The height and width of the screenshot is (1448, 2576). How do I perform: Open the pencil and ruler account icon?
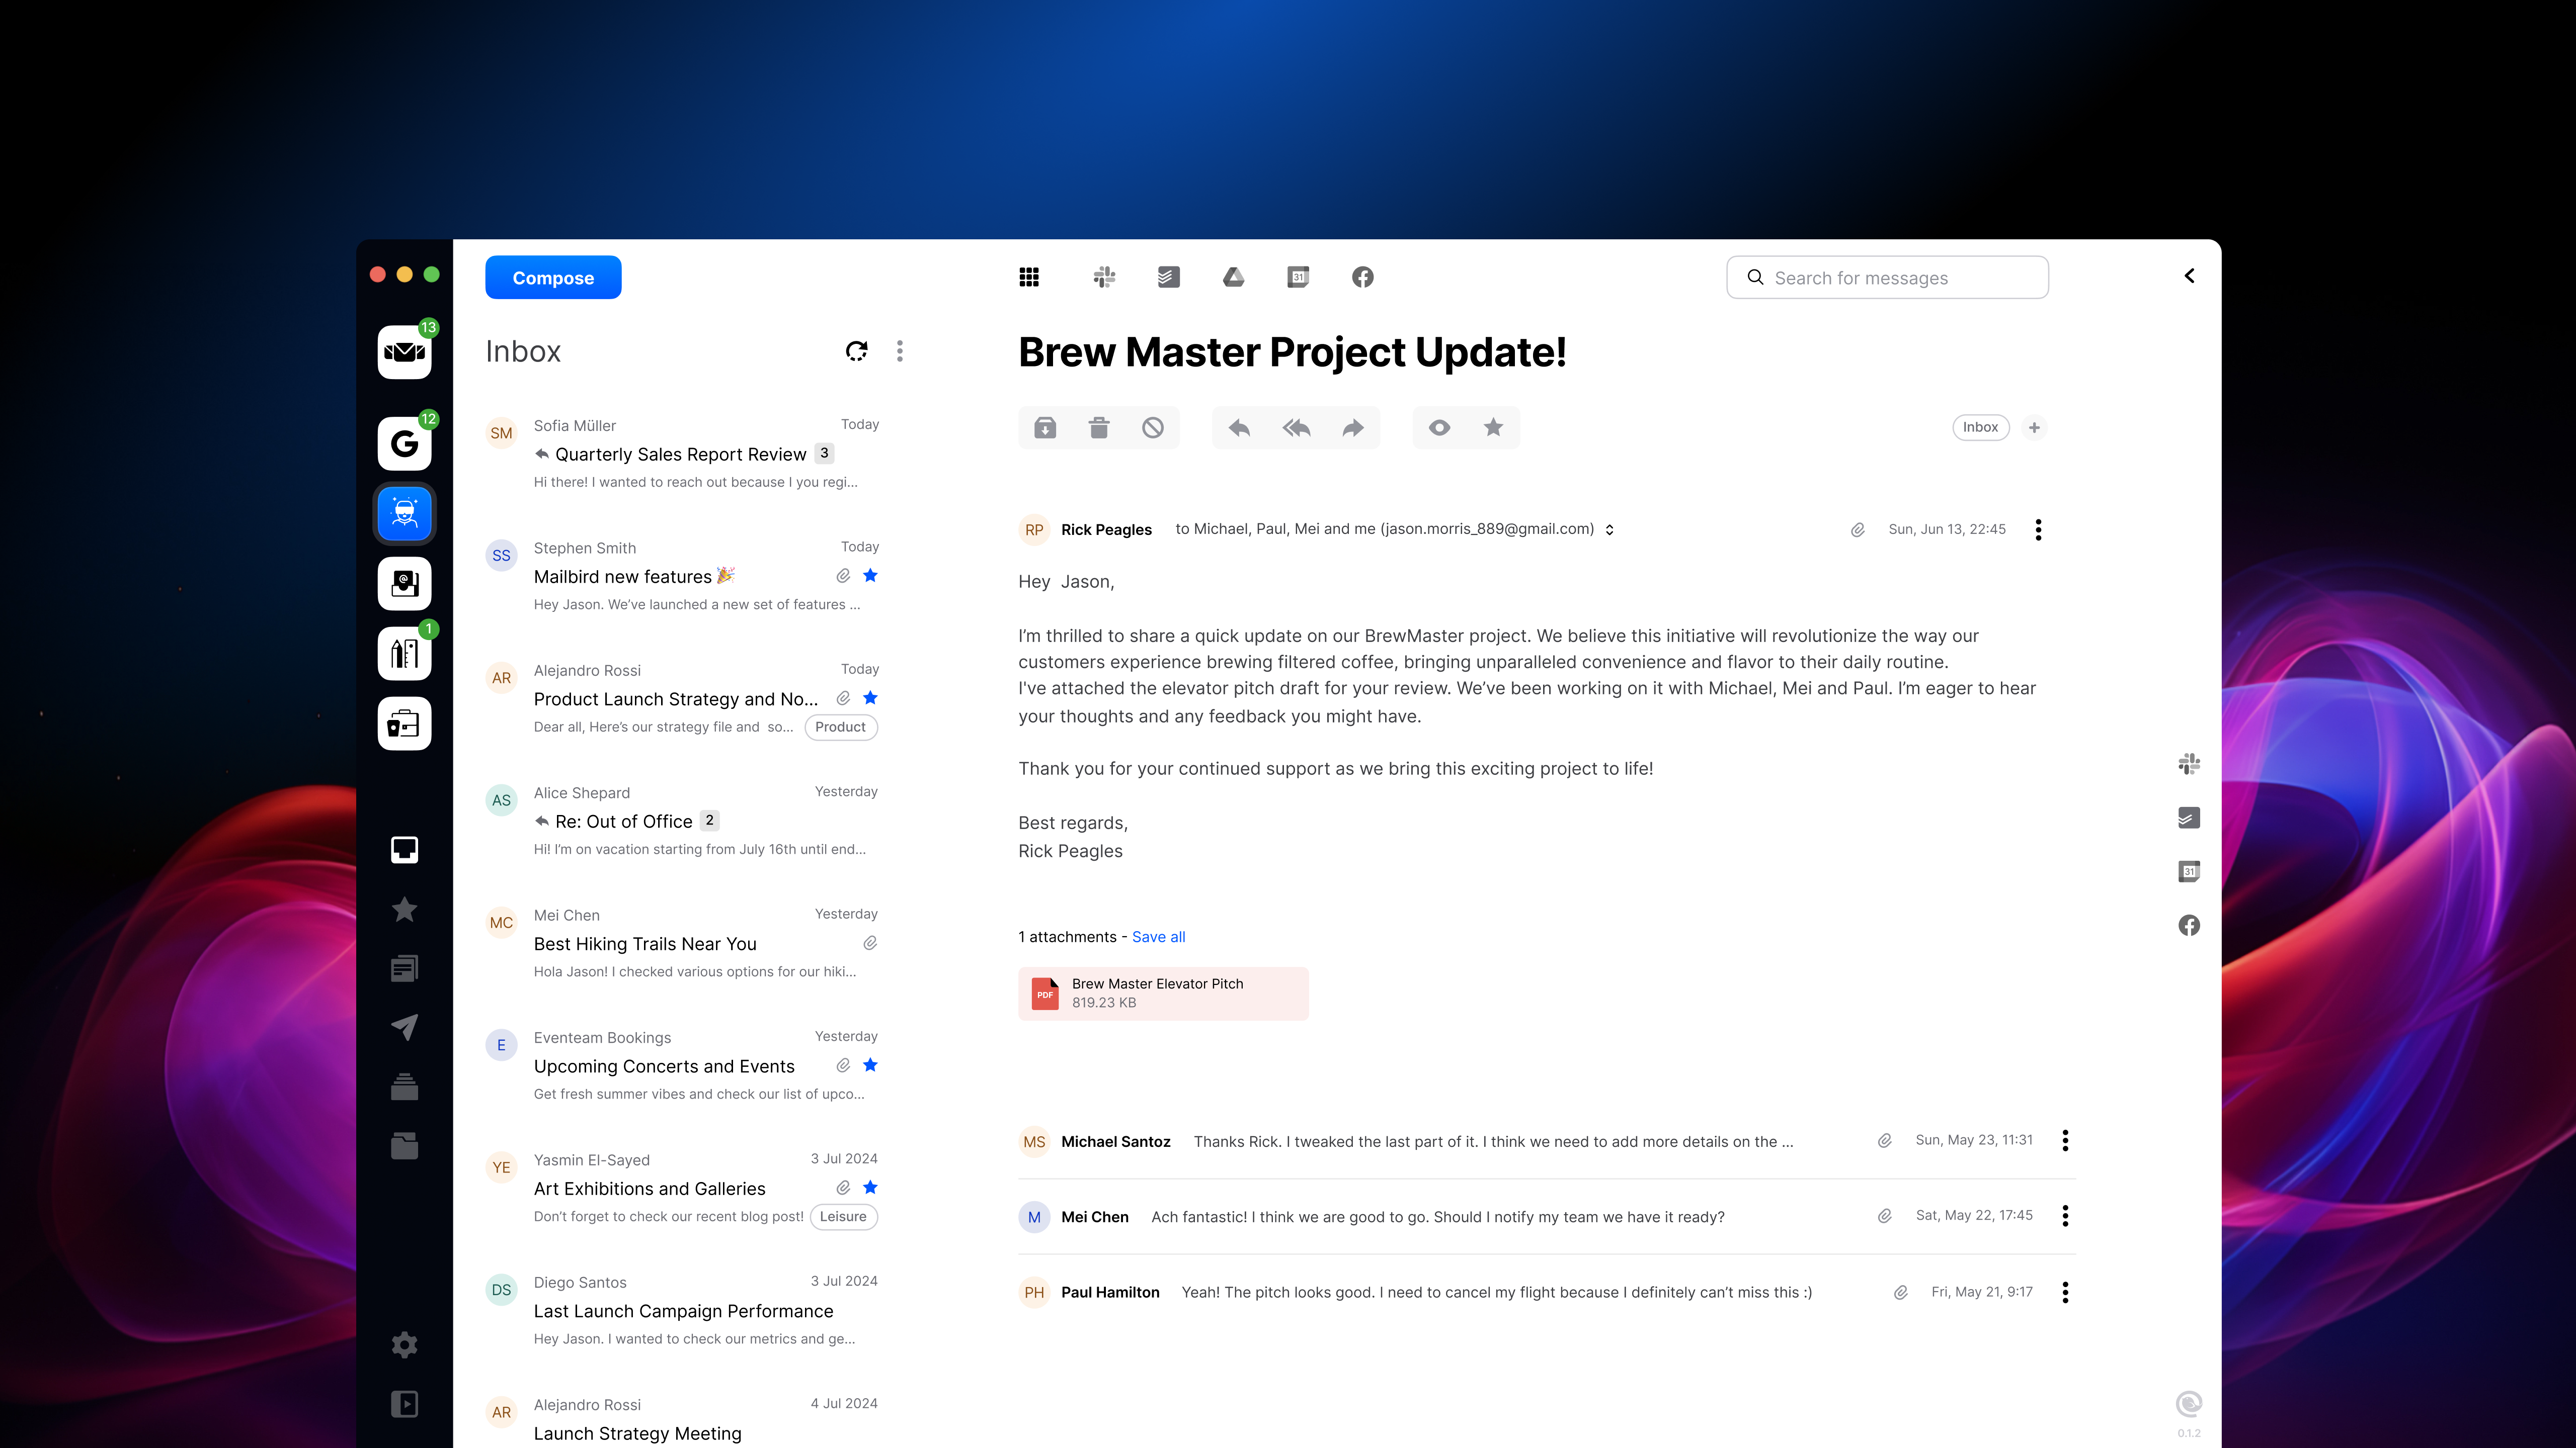(404, 654)
